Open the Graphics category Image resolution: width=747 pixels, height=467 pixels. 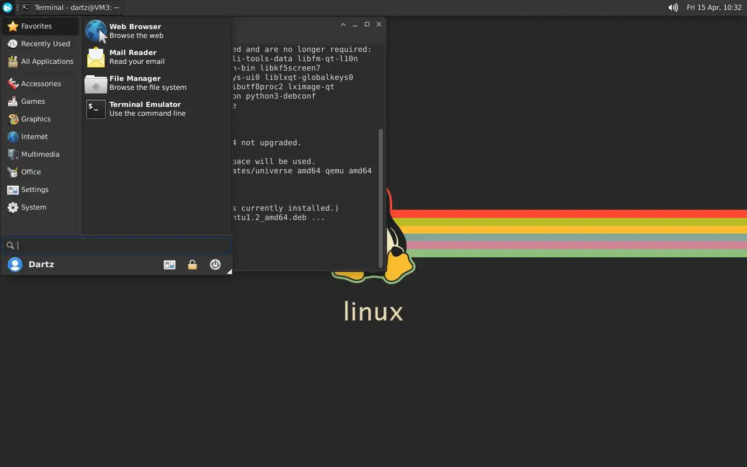40,119
